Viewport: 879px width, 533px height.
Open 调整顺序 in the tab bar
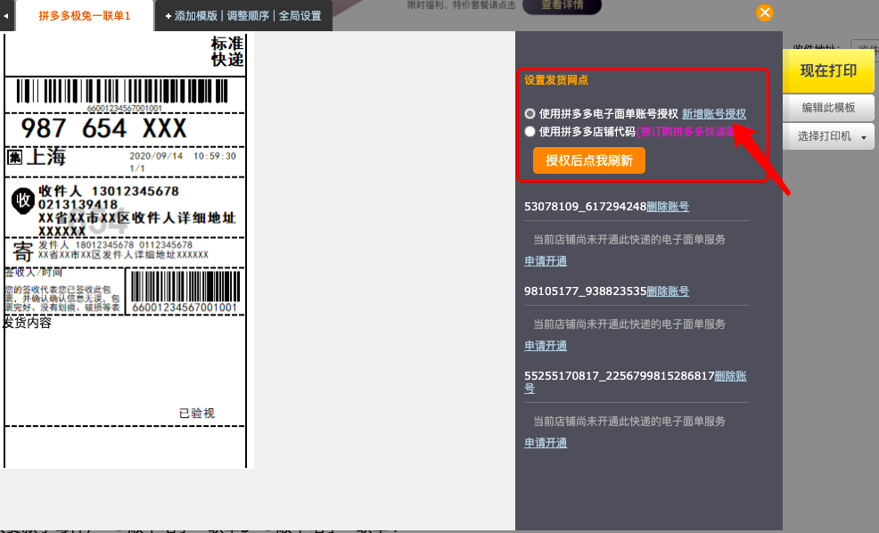248,16
